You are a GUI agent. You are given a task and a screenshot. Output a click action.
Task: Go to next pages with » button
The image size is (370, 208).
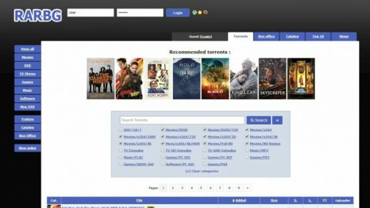pos(247,188)
